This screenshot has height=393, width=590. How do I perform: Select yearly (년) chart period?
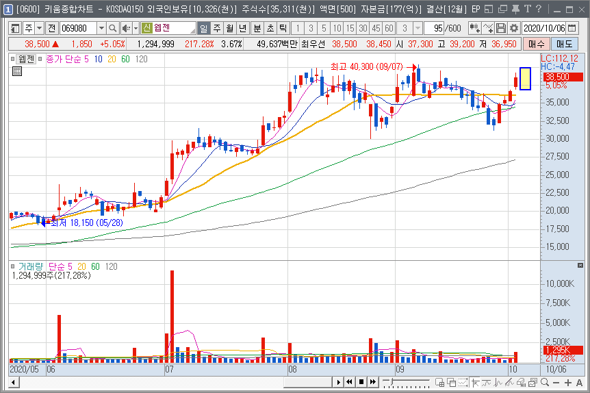pos(243,28)
